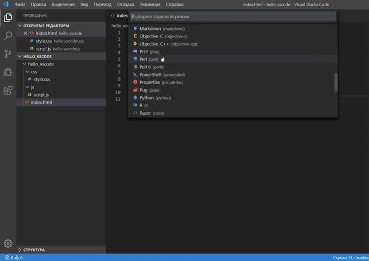
Task: Open the Файл menu
Action: (x=20, y=4)
